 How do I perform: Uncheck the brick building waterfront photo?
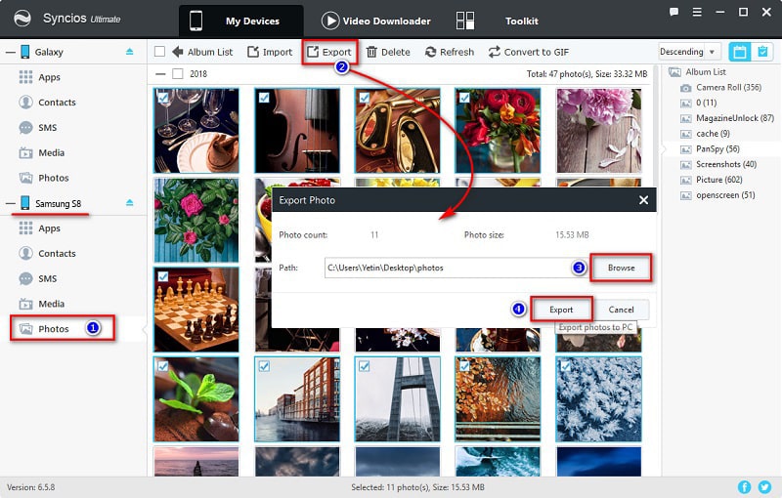click(264, 366)
